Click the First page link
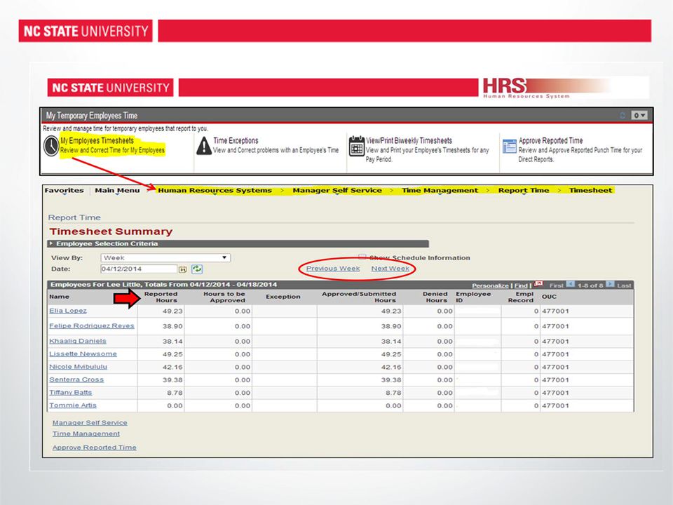Image resolution: width=673 pixels, height=505 pixels. click(556, 285)
